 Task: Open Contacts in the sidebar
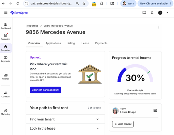5,94
